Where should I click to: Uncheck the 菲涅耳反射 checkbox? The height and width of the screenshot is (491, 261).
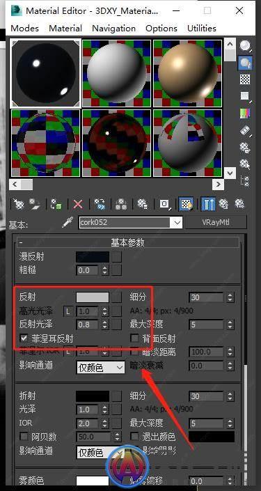coord(24,338)
